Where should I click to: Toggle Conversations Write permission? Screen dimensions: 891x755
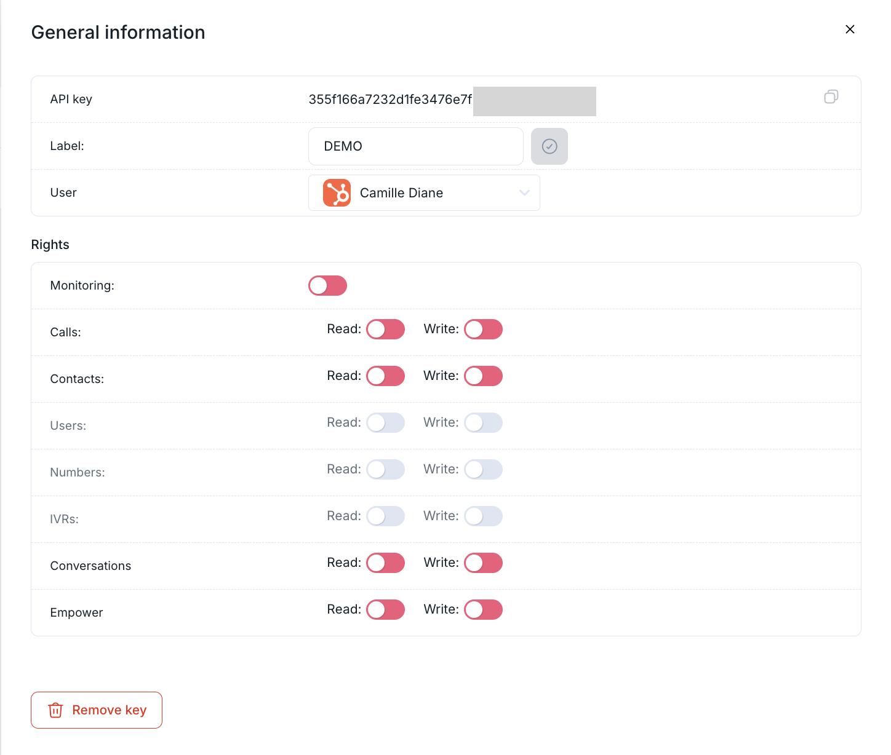483,563
